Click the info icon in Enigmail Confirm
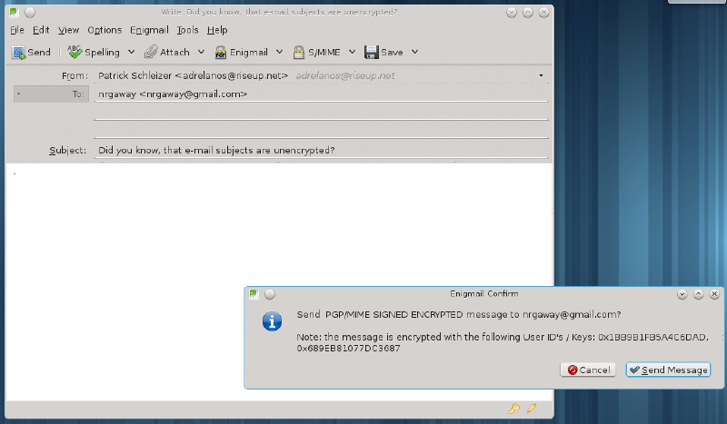The height and width of the screenshot is (424, 727). (272, 321)
